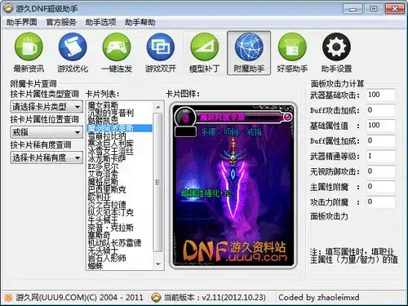Select 炎之吉拉德 in the card list
This screenshot has height=306, width=408.
tap(107, 204)
